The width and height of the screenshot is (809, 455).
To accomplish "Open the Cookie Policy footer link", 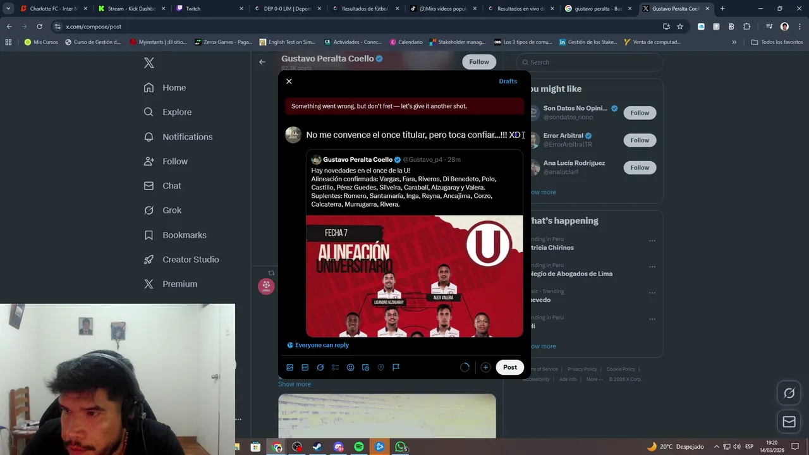I will click(621, 369).
